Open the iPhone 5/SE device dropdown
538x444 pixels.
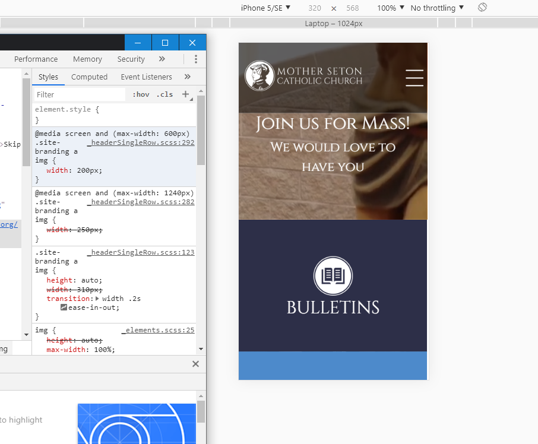tap(265, 8)
